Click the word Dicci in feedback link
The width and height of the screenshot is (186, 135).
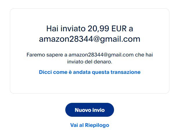pyautogui.click(x=45, y=72)
